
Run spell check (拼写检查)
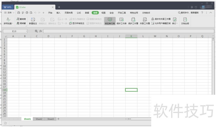8,21
